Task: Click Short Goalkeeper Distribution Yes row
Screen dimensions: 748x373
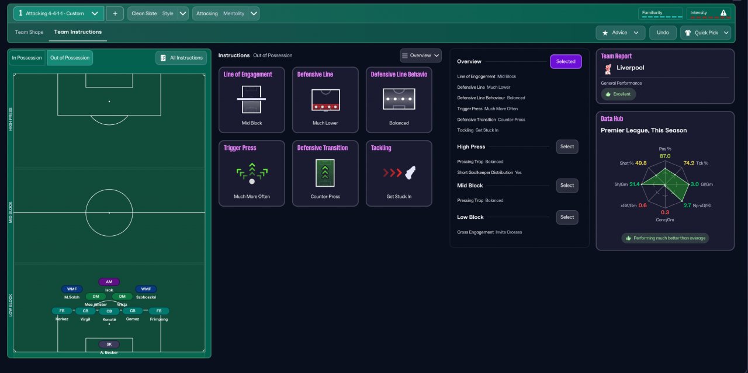Action: [x=490, y=173]
